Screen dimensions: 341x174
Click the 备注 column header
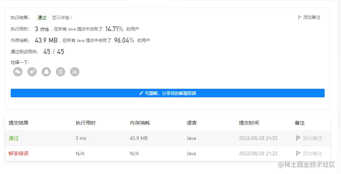299,123
